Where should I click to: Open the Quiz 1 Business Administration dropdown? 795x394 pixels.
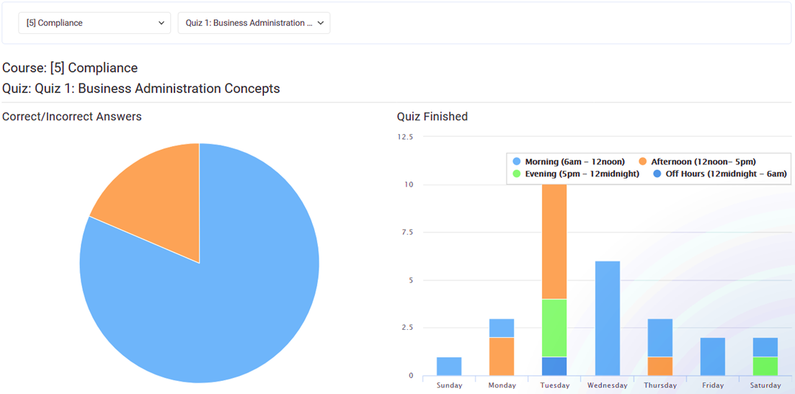(254, 23)
